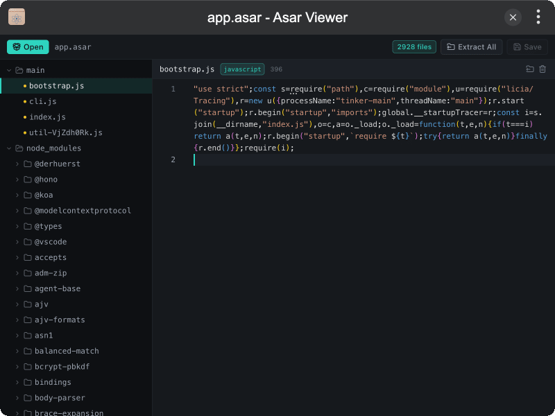Click the bindings folder icon
This screenshot has width=555, height=416.
[28, 382]
